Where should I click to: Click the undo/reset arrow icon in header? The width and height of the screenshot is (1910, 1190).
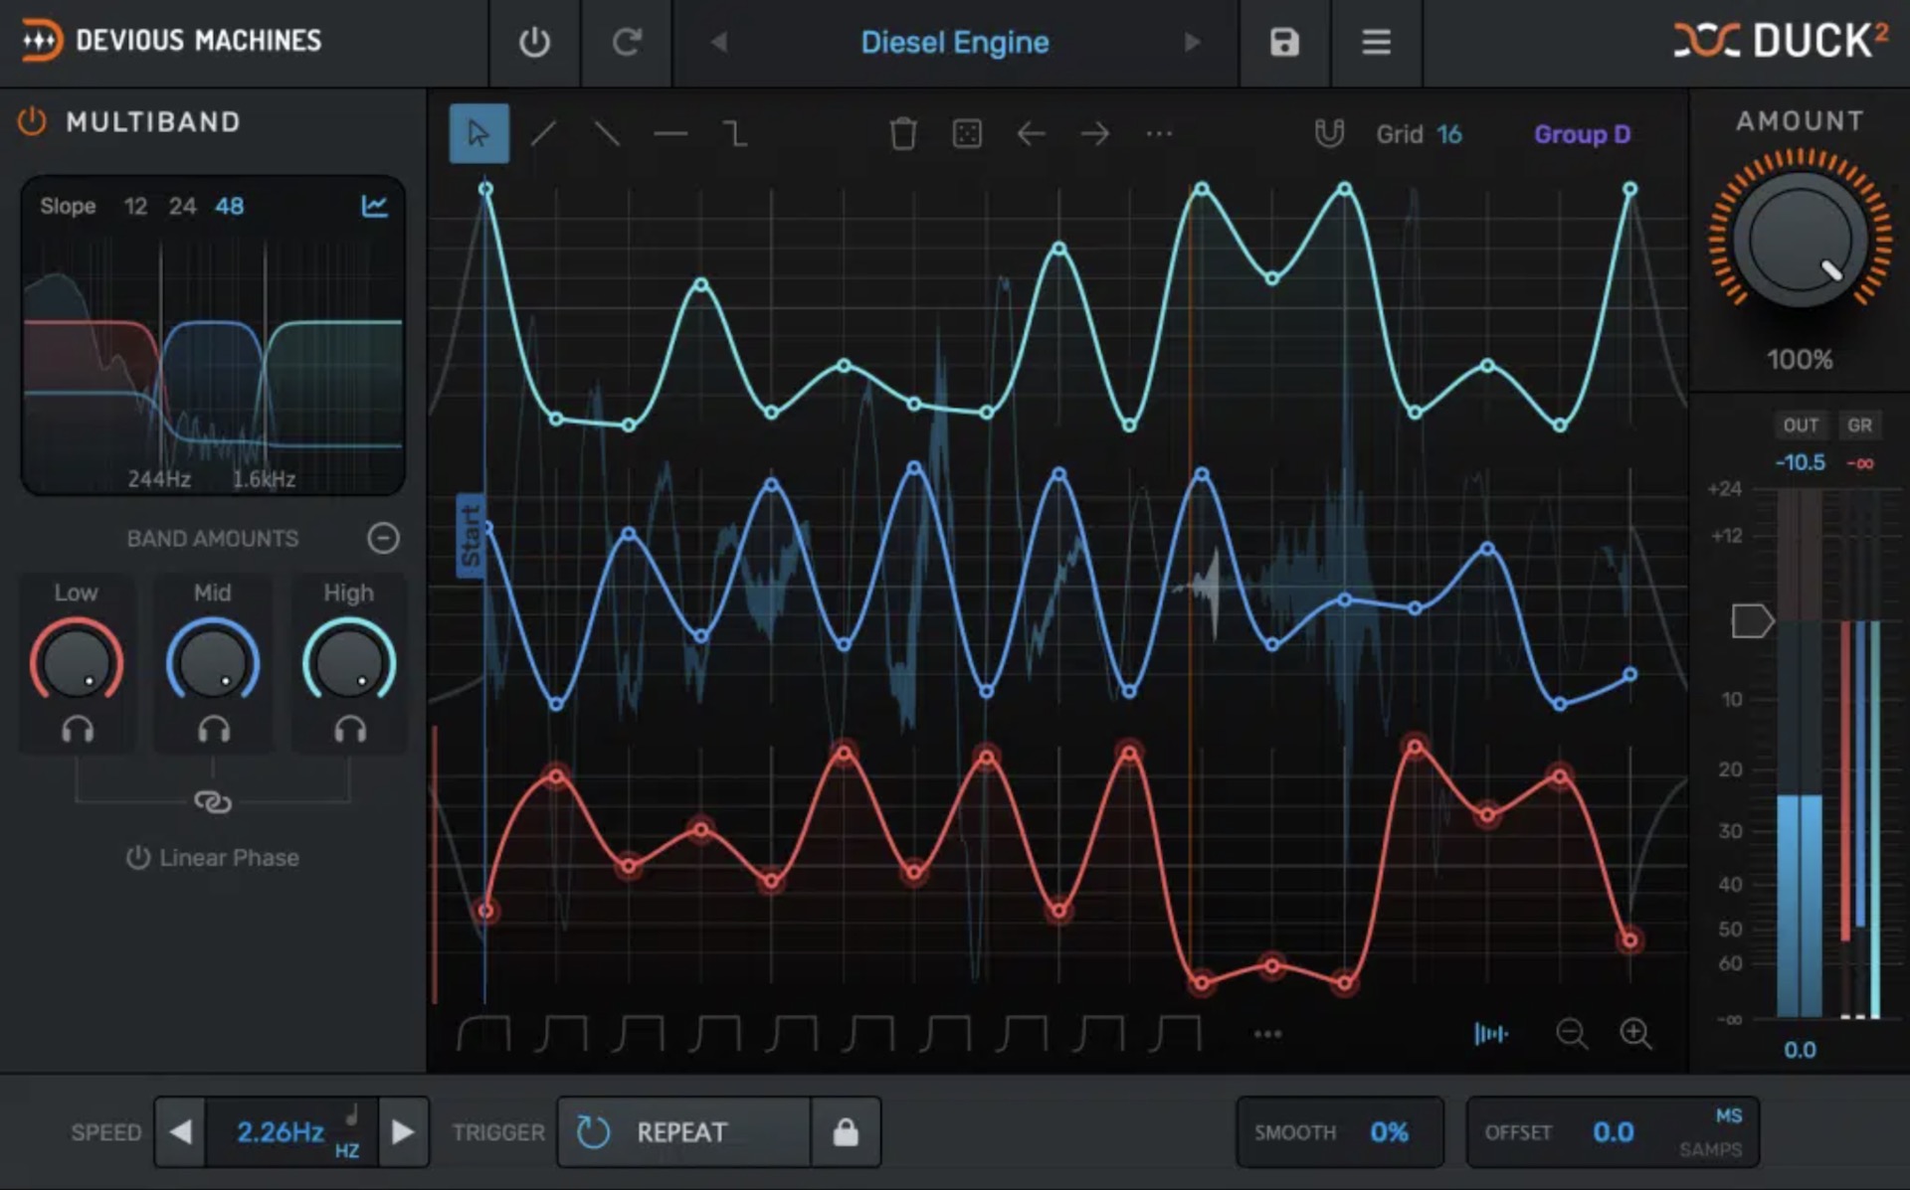click(627, 42)
